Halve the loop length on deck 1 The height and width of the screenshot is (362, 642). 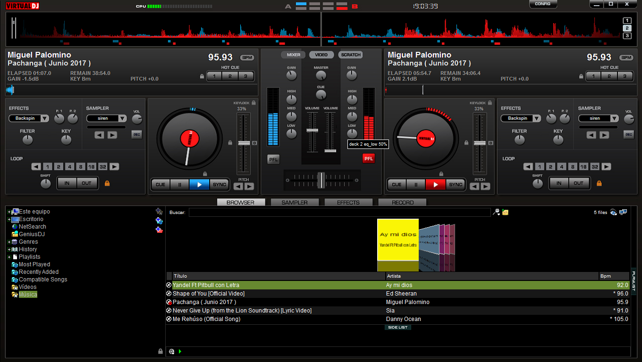pyautogui.click(x=36, y=166)
